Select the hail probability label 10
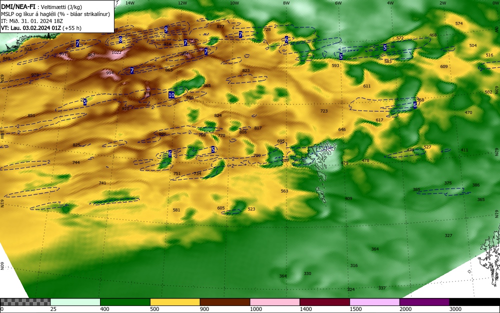 coord(171,95)
